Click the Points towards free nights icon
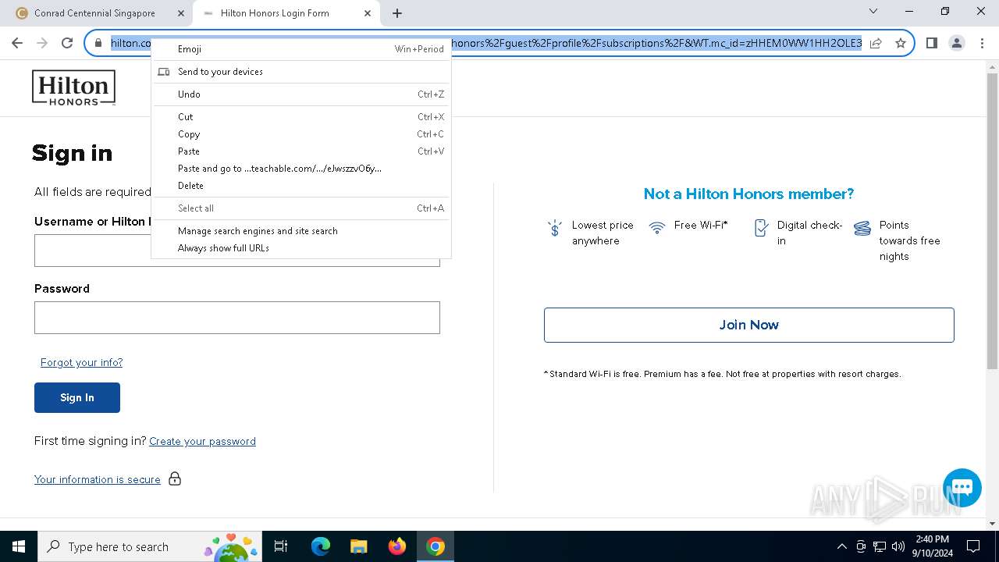This screenshot has width=999, height=562. [862, 228]
